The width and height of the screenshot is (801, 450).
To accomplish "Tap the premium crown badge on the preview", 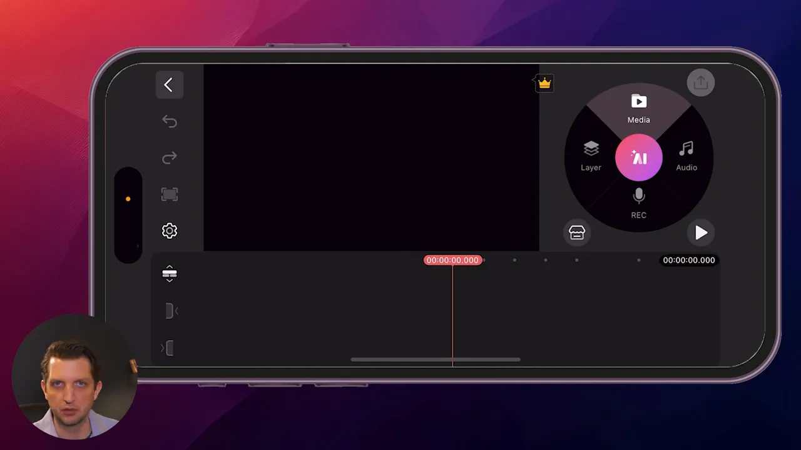I will point(543,83).
